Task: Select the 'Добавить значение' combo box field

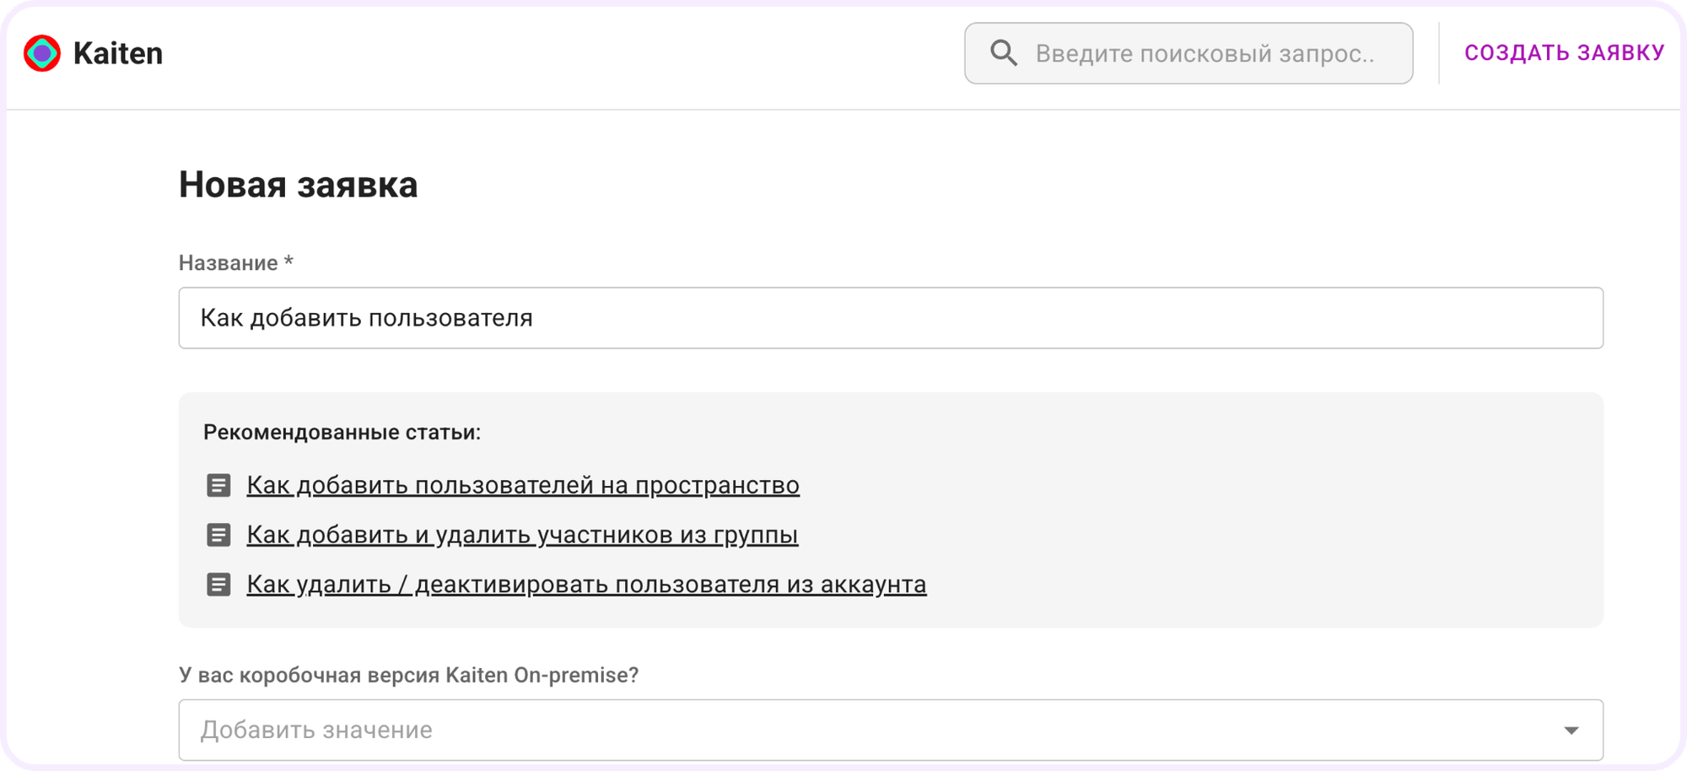Action: (x=891, y=730)
